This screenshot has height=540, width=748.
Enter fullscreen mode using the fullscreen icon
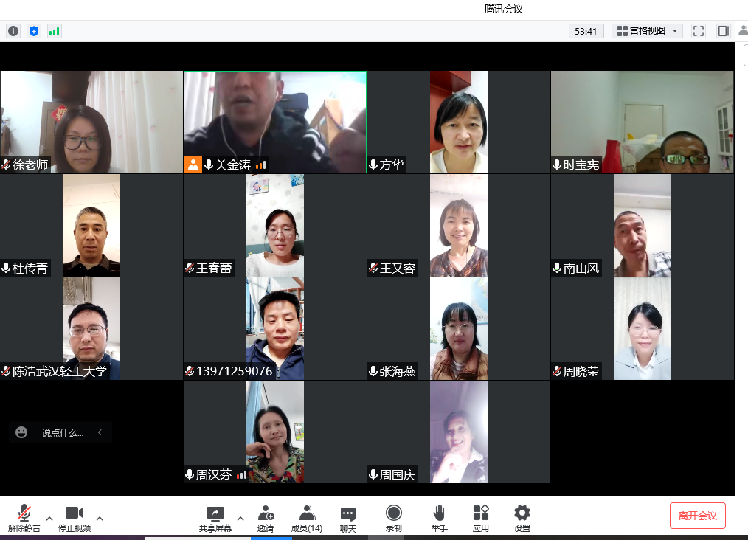point(699,31)
